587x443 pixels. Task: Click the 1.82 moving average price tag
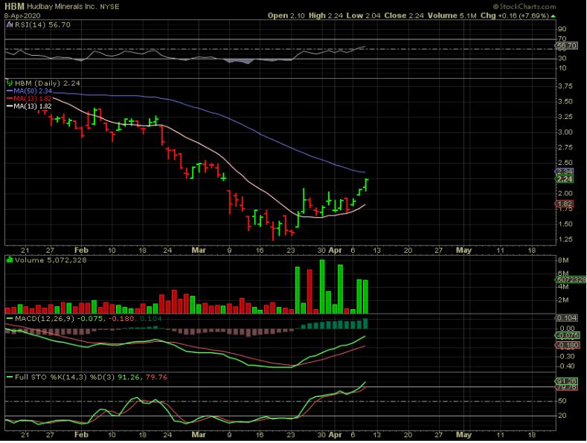point(564,204)
